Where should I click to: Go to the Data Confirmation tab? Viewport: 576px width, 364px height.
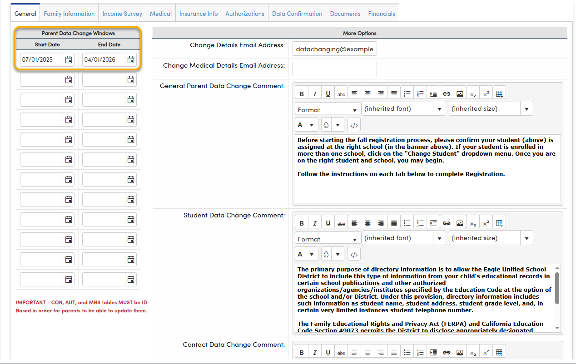(x=297, y=14)
